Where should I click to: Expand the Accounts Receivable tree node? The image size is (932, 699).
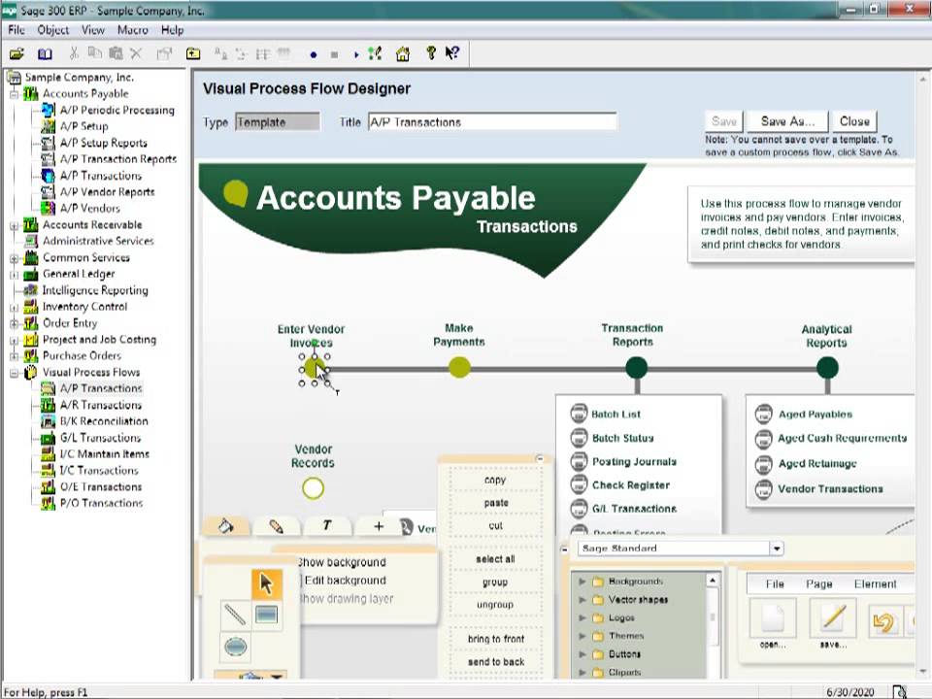[15, 225]
